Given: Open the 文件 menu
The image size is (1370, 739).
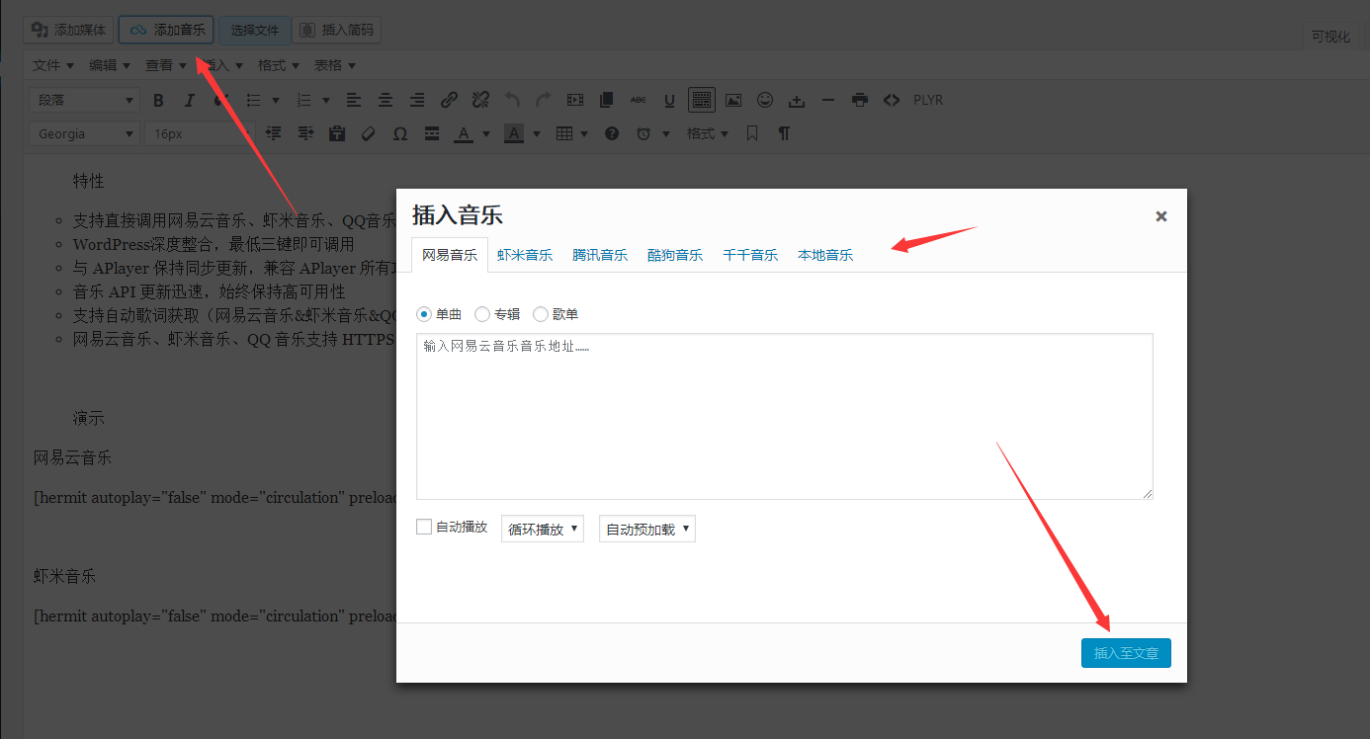Looking at the screenshot, I should pyautogui.click(x=53, y=65).
